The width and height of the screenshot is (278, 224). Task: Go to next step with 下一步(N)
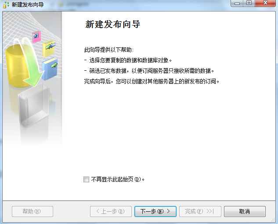click(x=155, y=211)
